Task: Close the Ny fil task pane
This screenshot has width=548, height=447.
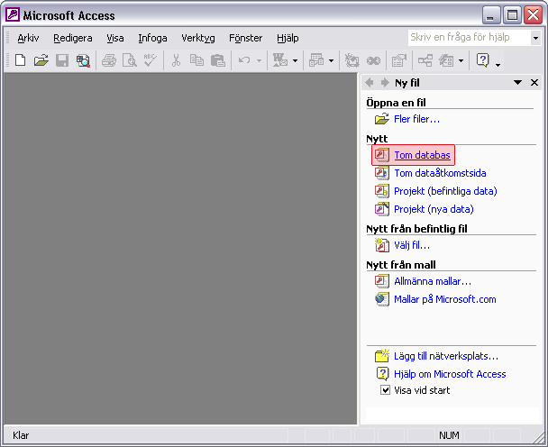Action: pos(533,82)
